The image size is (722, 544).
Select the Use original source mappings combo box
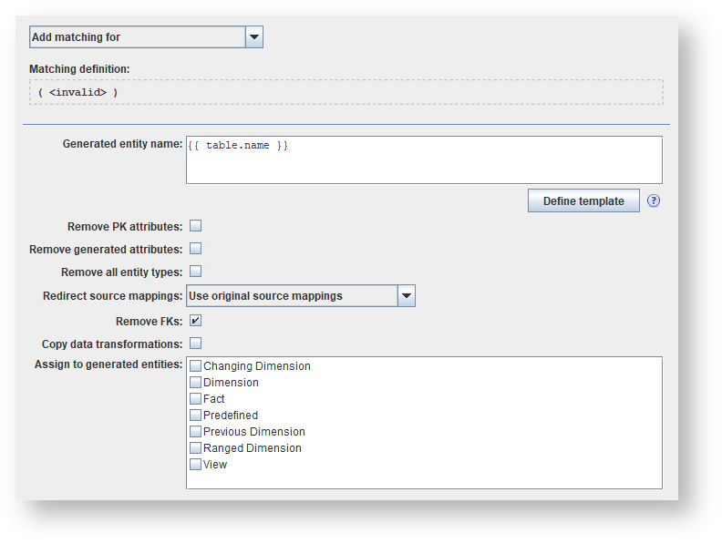(292, 296)
